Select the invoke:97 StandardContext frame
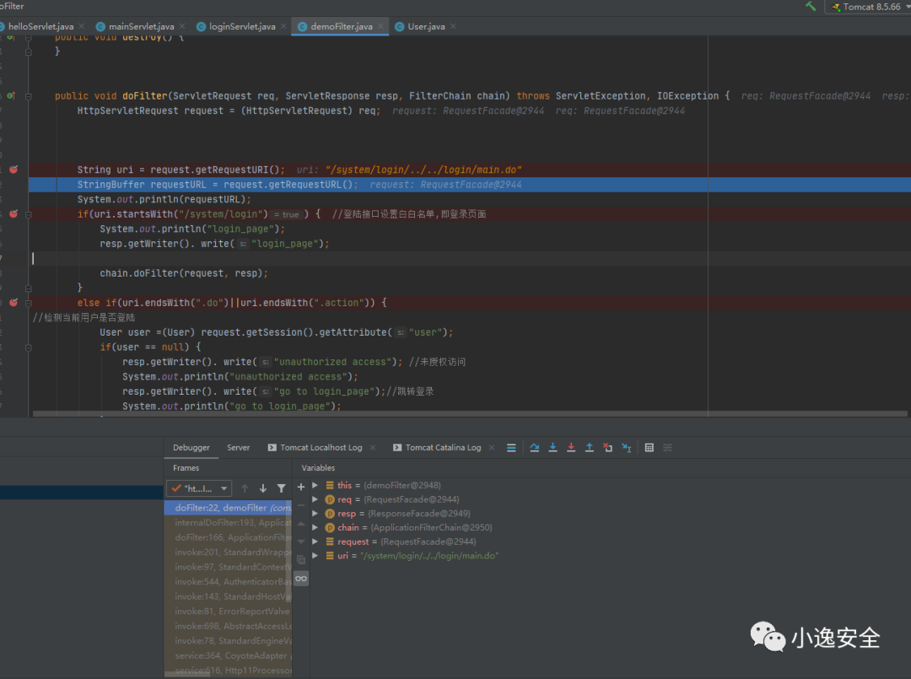The width and height of the screenshot is (911, 679). point(228,567)
